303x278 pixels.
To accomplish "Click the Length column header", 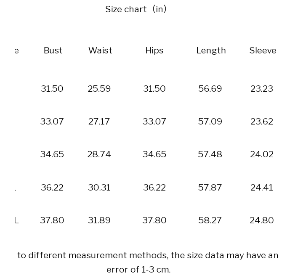I will point(211,50).
